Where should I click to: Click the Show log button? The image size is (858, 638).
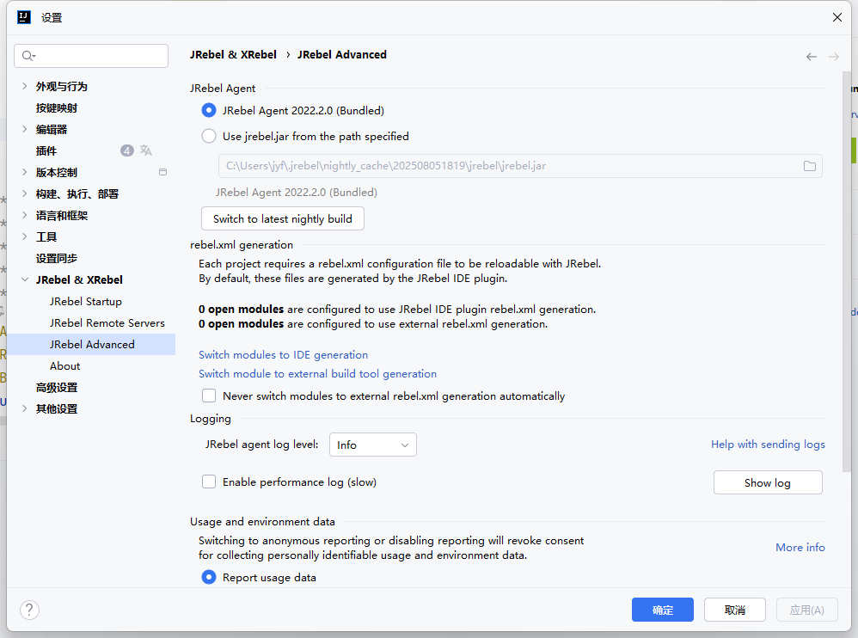768,482
